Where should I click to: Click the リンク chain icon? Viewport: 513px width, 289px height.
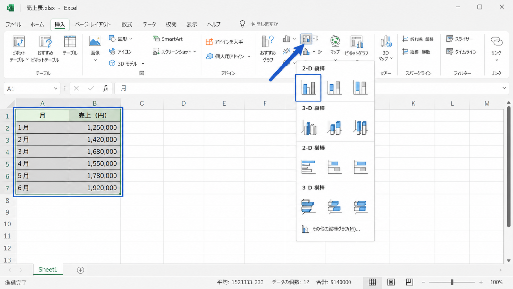pyautogui.click(x=496, y=41)
